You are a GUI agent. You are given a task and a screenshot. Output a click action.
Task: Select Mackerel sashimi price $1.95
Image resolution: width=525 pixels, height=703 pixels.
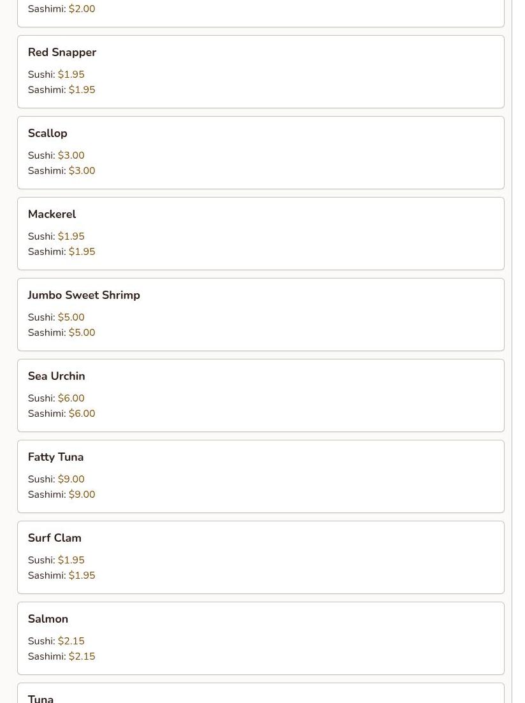coord(82,252)
